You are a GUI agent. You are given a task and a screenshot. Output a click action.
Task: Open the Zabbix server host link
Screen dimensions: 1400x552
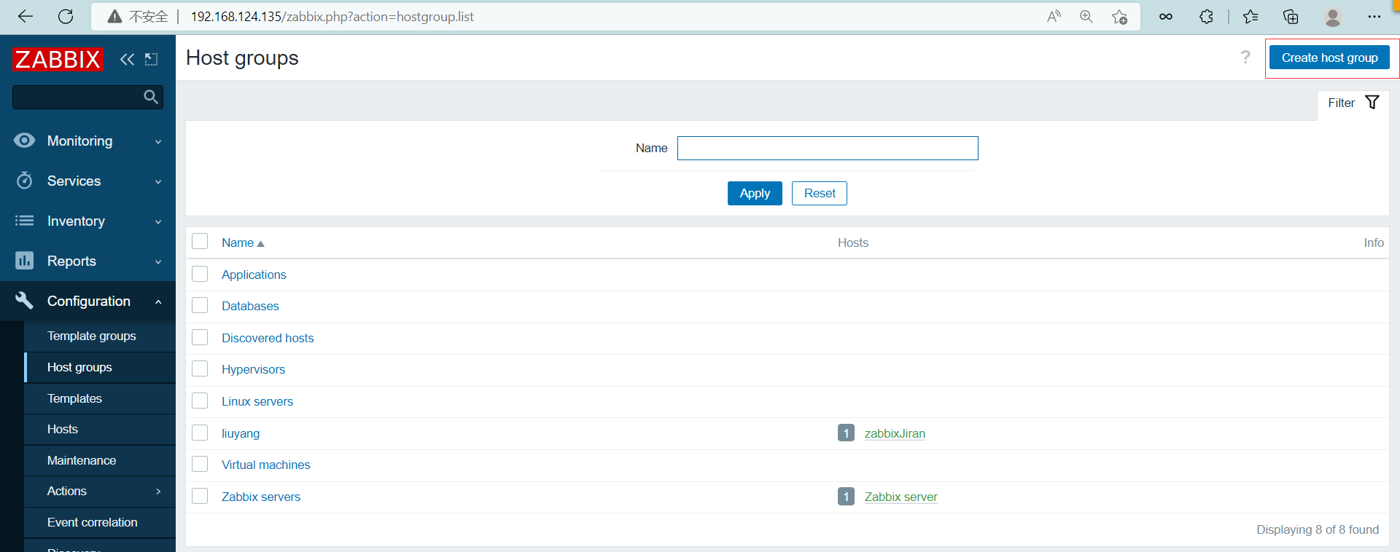point(901,497)
